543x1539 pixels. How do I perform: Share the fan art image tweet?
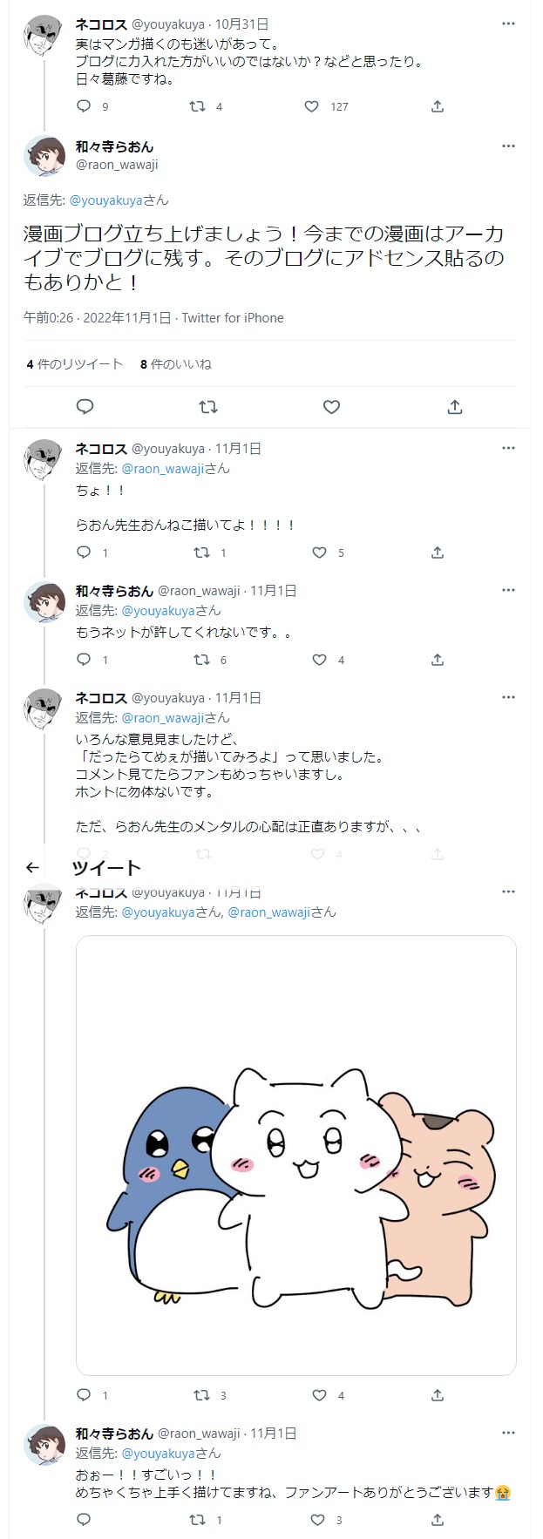[438, 1395]
